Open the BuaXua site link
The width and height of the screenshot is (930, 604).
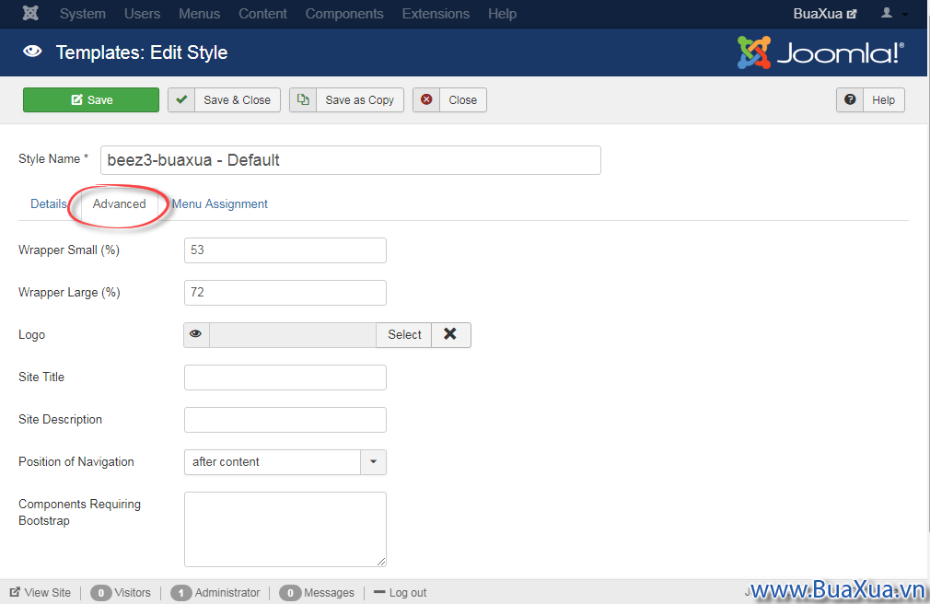pyautogui.click(x=824, y=14)
